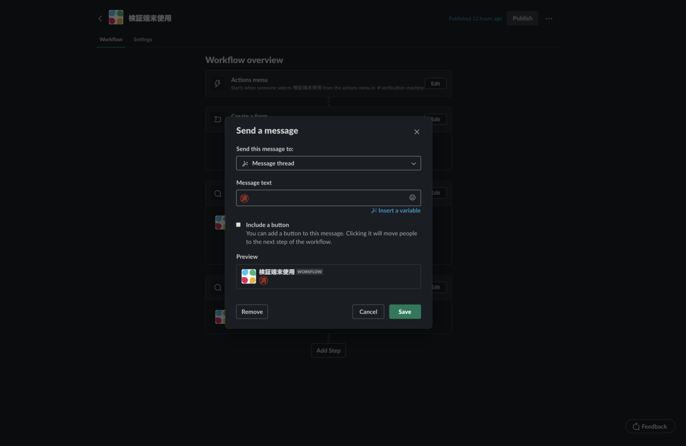Click the Workflow overview heading

point(244,60)
